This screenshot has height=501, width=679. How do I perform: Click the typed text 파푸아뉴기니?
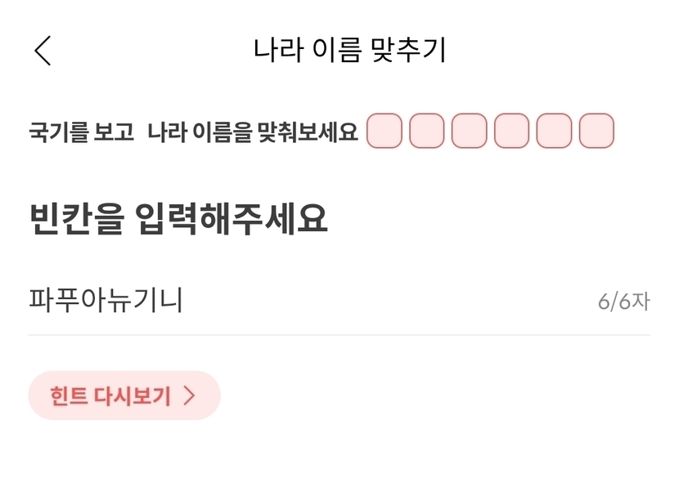[x=106, y=301]
